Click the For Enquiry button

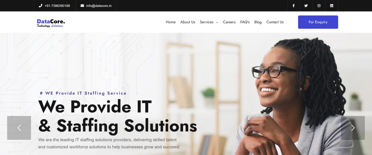coord(318,22)
